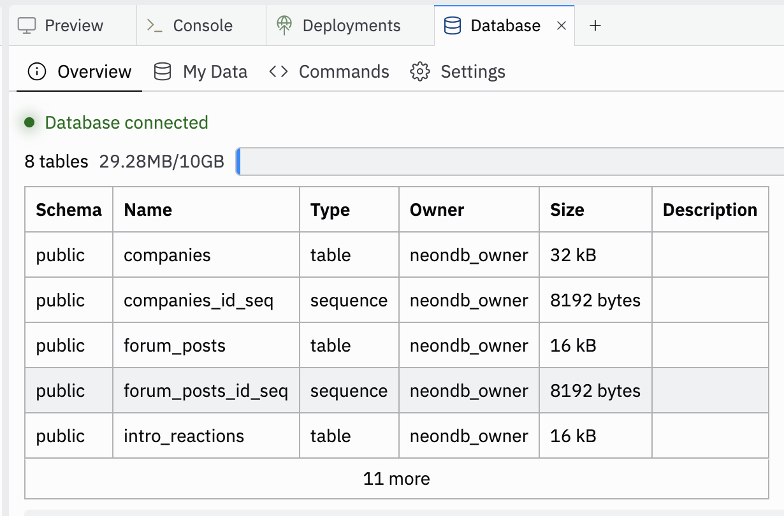
Task: Switch to the Console tab
Action: click(x=202, y=25)
